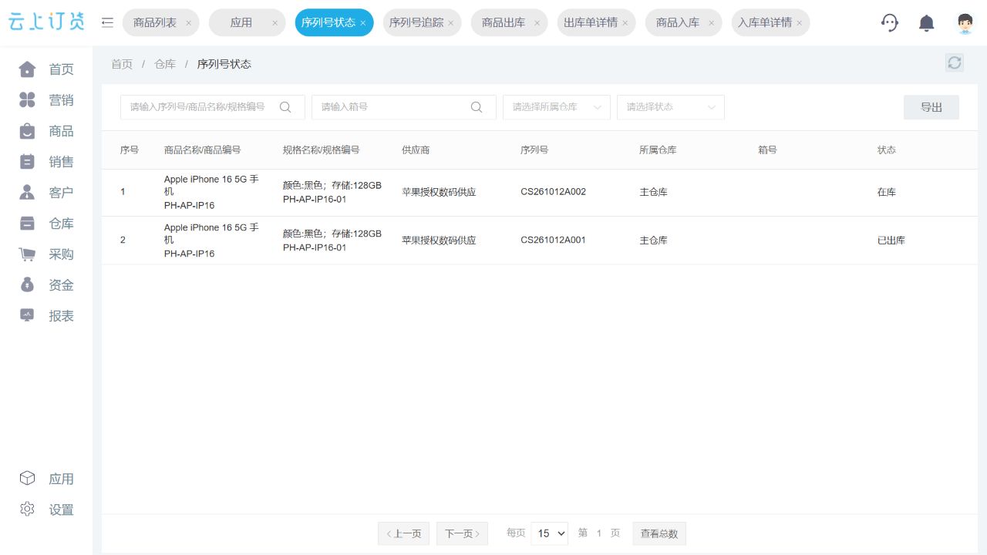The width and height of the screenshot is (987, 555).
Task: Open 营销 section in the sidebar
Action: (46, 100)
